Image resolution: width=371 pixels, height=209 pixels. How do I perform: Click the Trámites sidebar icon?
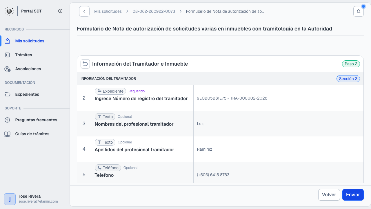pos(8,55)
